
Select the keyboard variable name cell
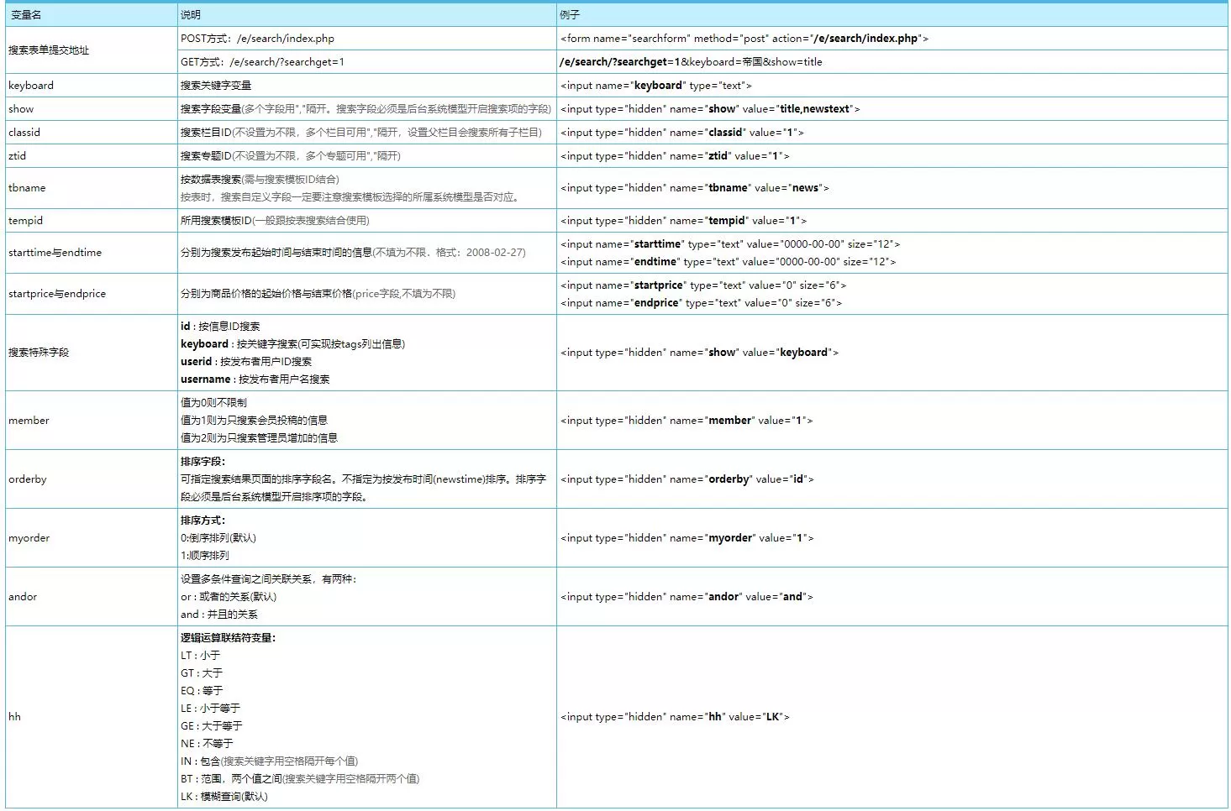point(91,86)
